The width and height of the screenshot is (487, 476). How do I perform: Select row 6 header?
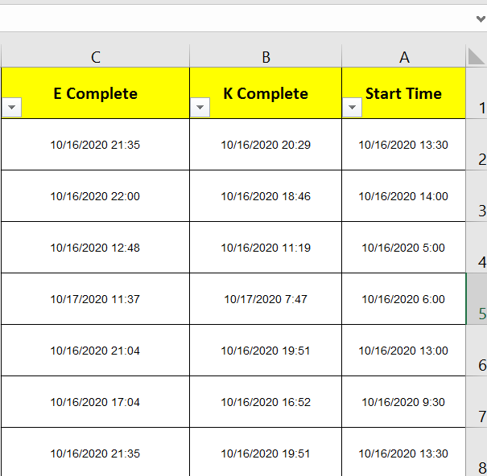[x=477, y=351]
